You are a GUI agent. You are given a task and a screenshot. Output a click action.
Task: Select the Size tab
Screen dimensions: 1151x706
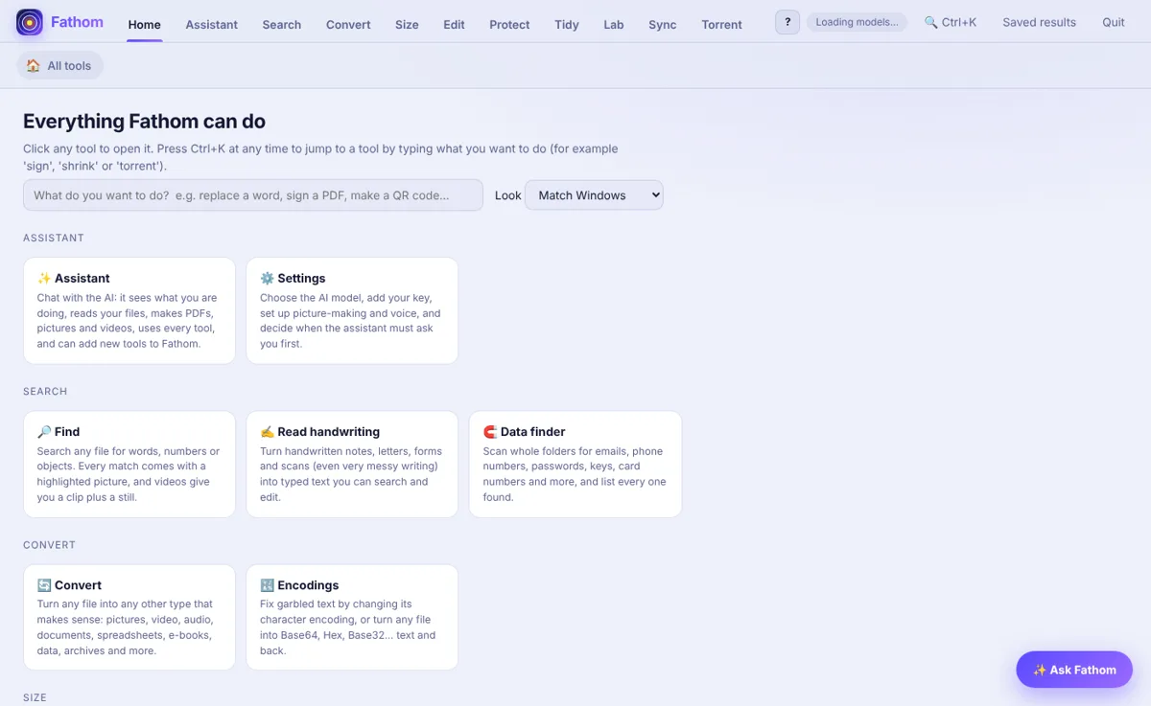(407, 25)
